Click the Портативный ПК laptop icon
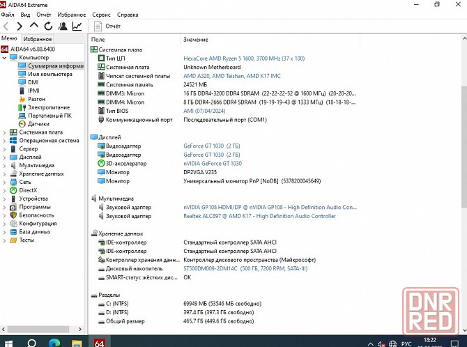This screenshot has width=467, height=347. click(x=22, y=116)
